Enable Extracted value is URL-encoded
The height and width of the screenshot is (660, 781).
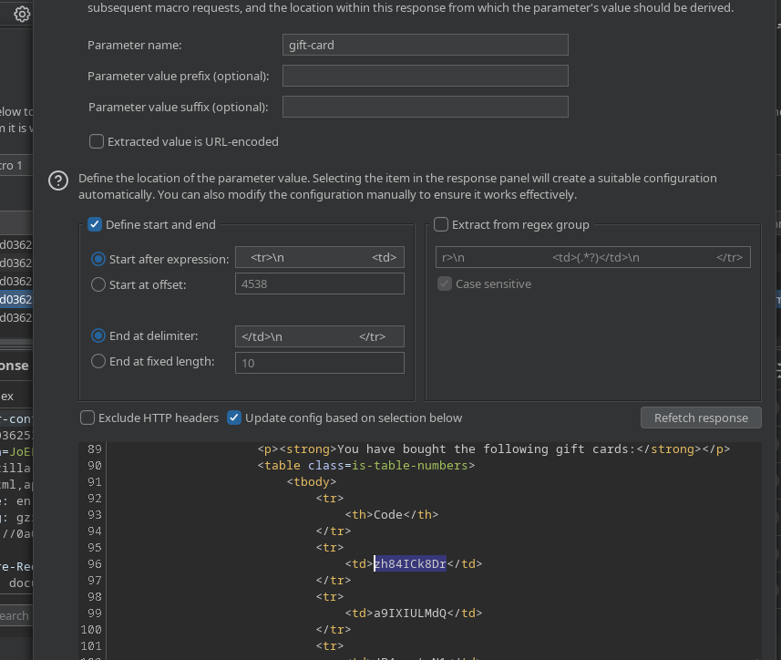(x=97, y=141)
